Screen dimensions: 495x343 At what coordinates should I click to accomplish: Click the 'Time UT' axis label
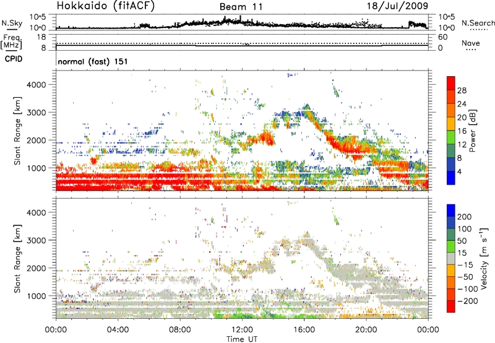point(242,339)
